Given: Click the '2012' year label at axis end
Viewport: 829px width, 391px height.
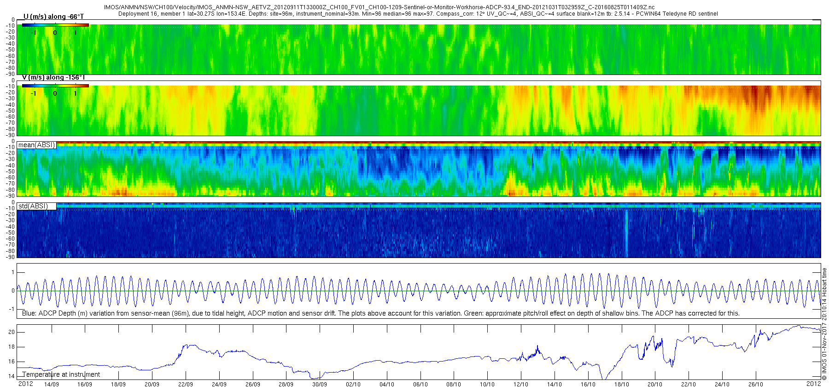Looking at the screenshot, I should (x=814, y=384).
